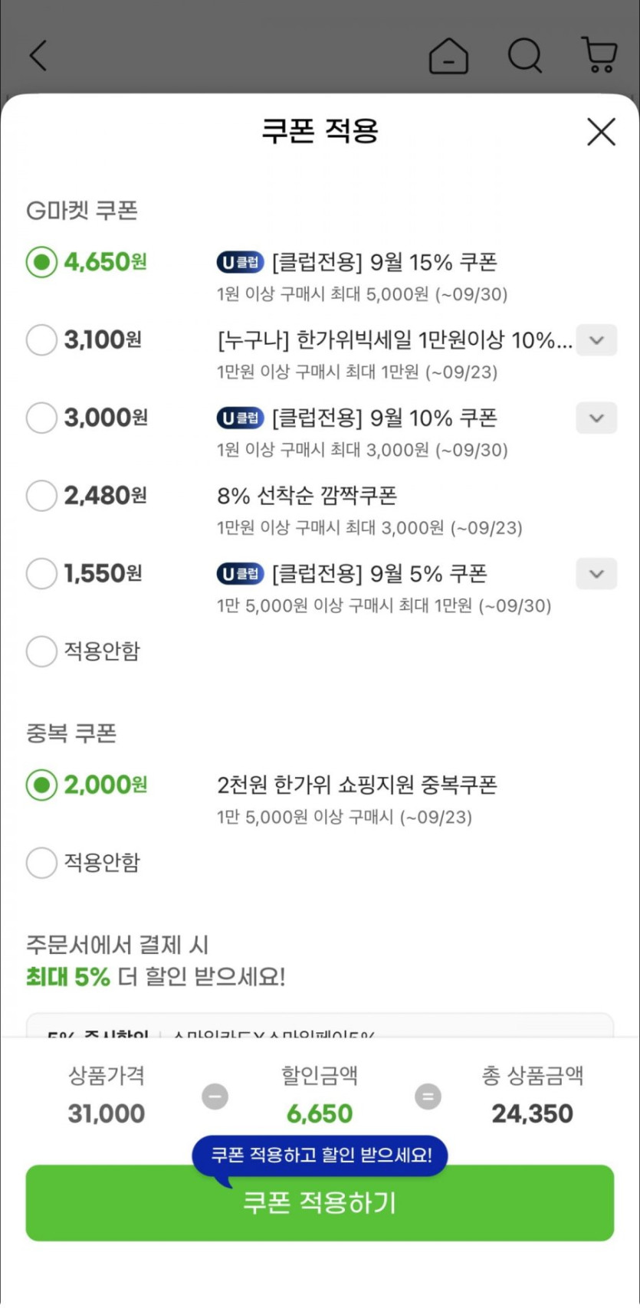Open search with magnifier icon
640x1308 pixels.
[525, 55]
